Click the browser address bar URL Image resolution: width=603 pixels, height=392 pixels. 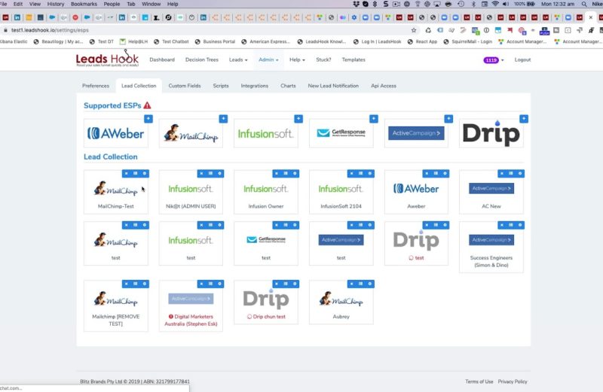click(x=50, y=30)
